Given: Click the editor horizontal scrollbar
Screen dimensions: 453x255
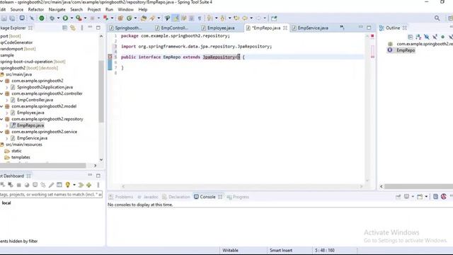Looking at the screenshot, I should [242, 186].
